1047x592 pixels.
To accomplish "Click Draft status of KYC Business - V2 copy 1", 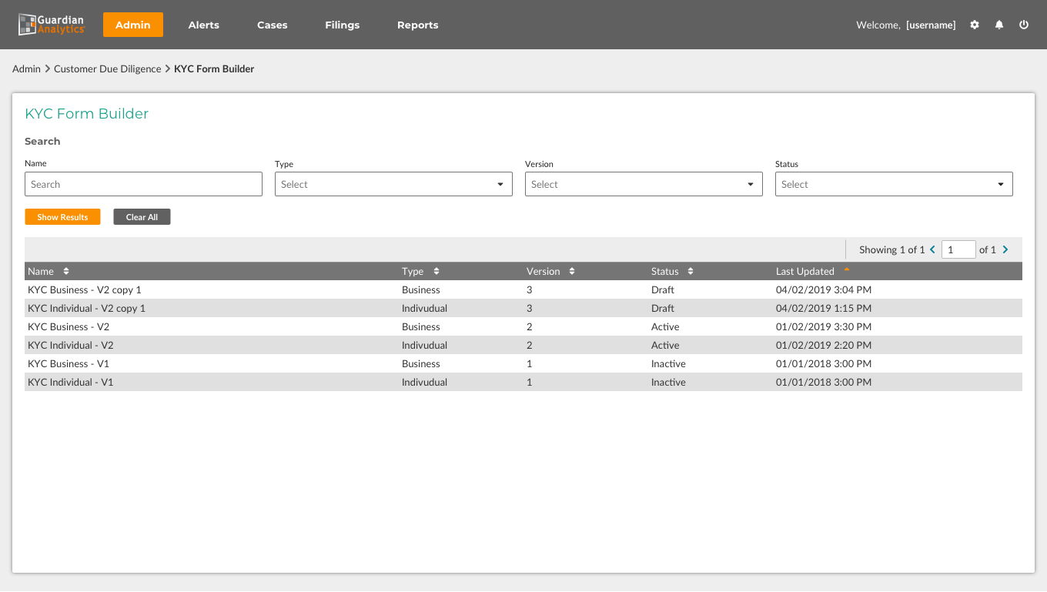I will click(x=663, y=289).
